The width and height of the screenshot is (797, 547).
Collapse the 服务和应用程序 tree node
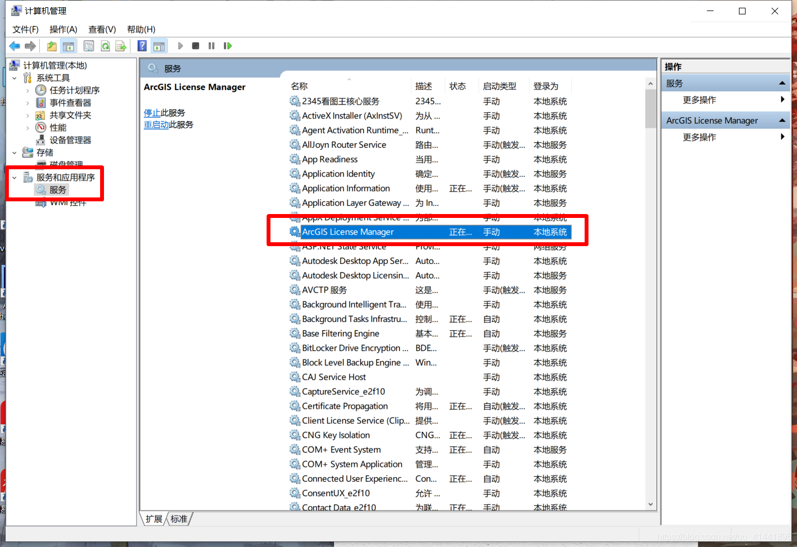(x=14, y=178)
